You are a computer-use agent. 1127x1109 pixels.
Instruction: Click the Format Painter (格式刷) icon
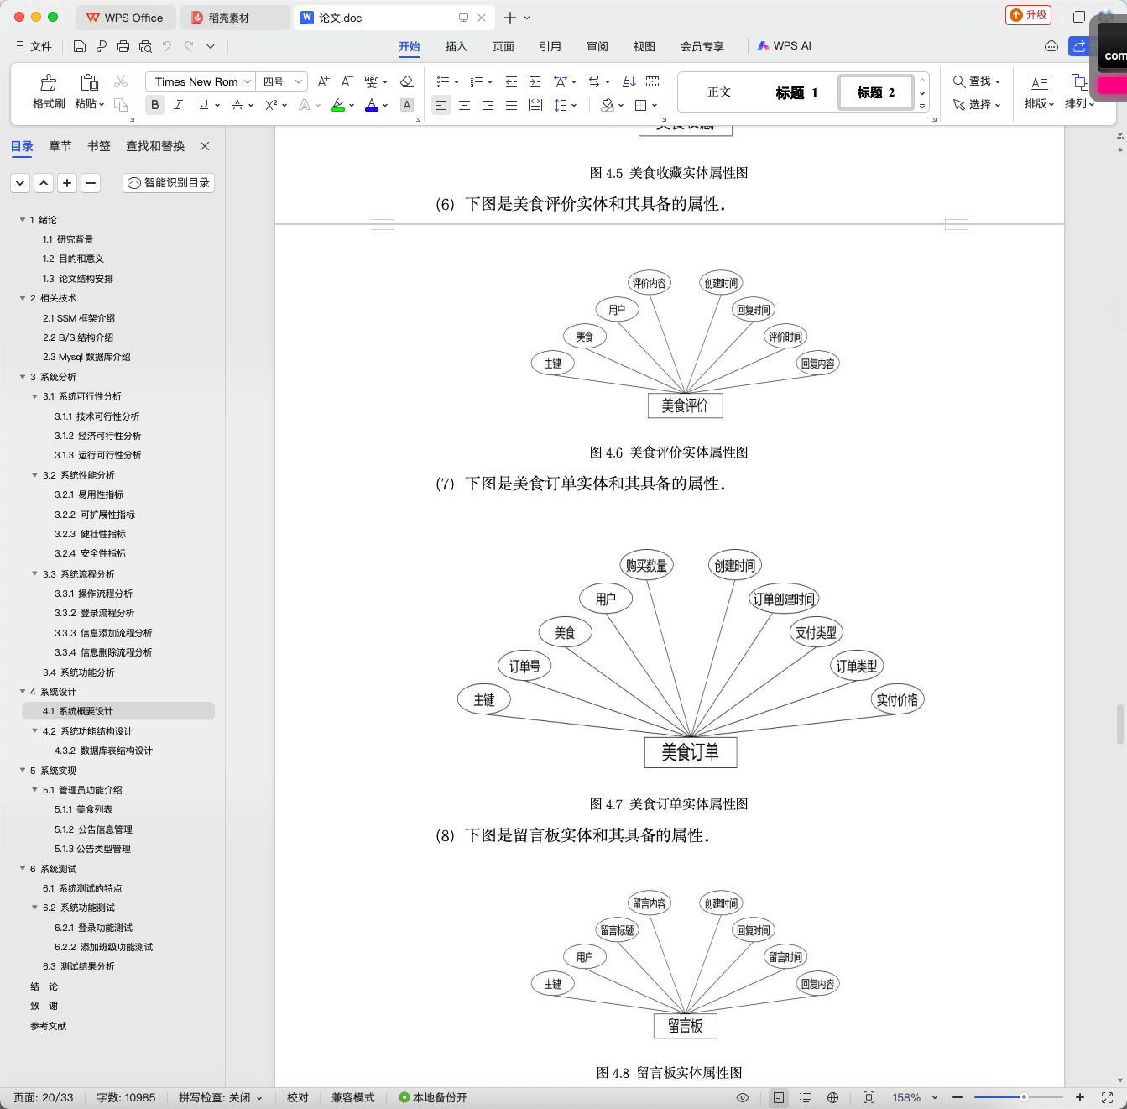[x=49, y=82]
